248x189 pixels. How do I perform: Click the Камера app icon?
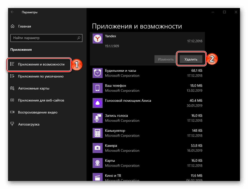pyautogui.click(x=98, y=148)
